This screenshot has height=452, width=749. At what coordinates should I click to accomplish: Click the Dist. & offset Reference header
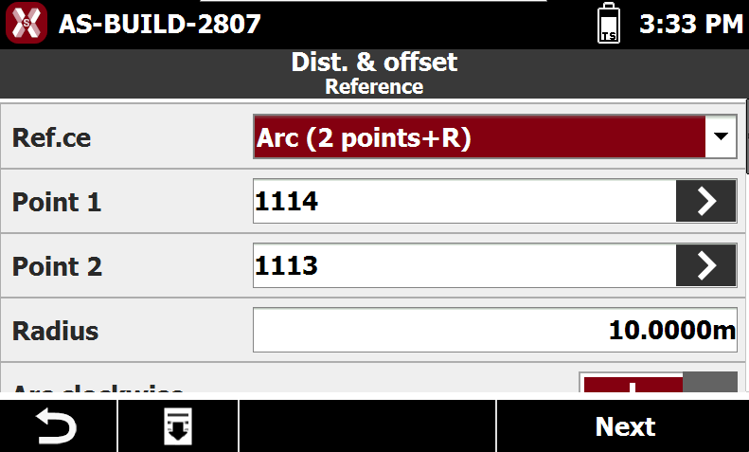coord(374,74)
